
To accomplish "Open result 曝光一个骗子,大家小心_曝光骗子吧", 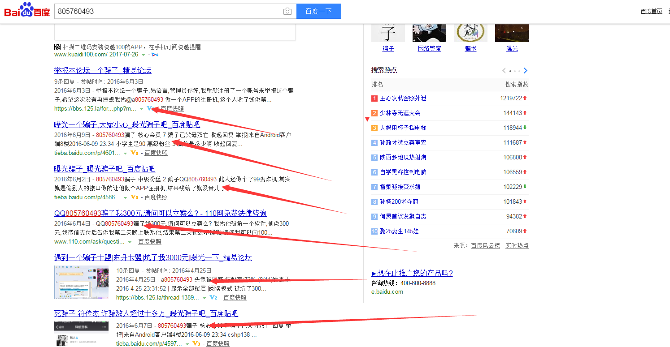I will pos(127,124).
